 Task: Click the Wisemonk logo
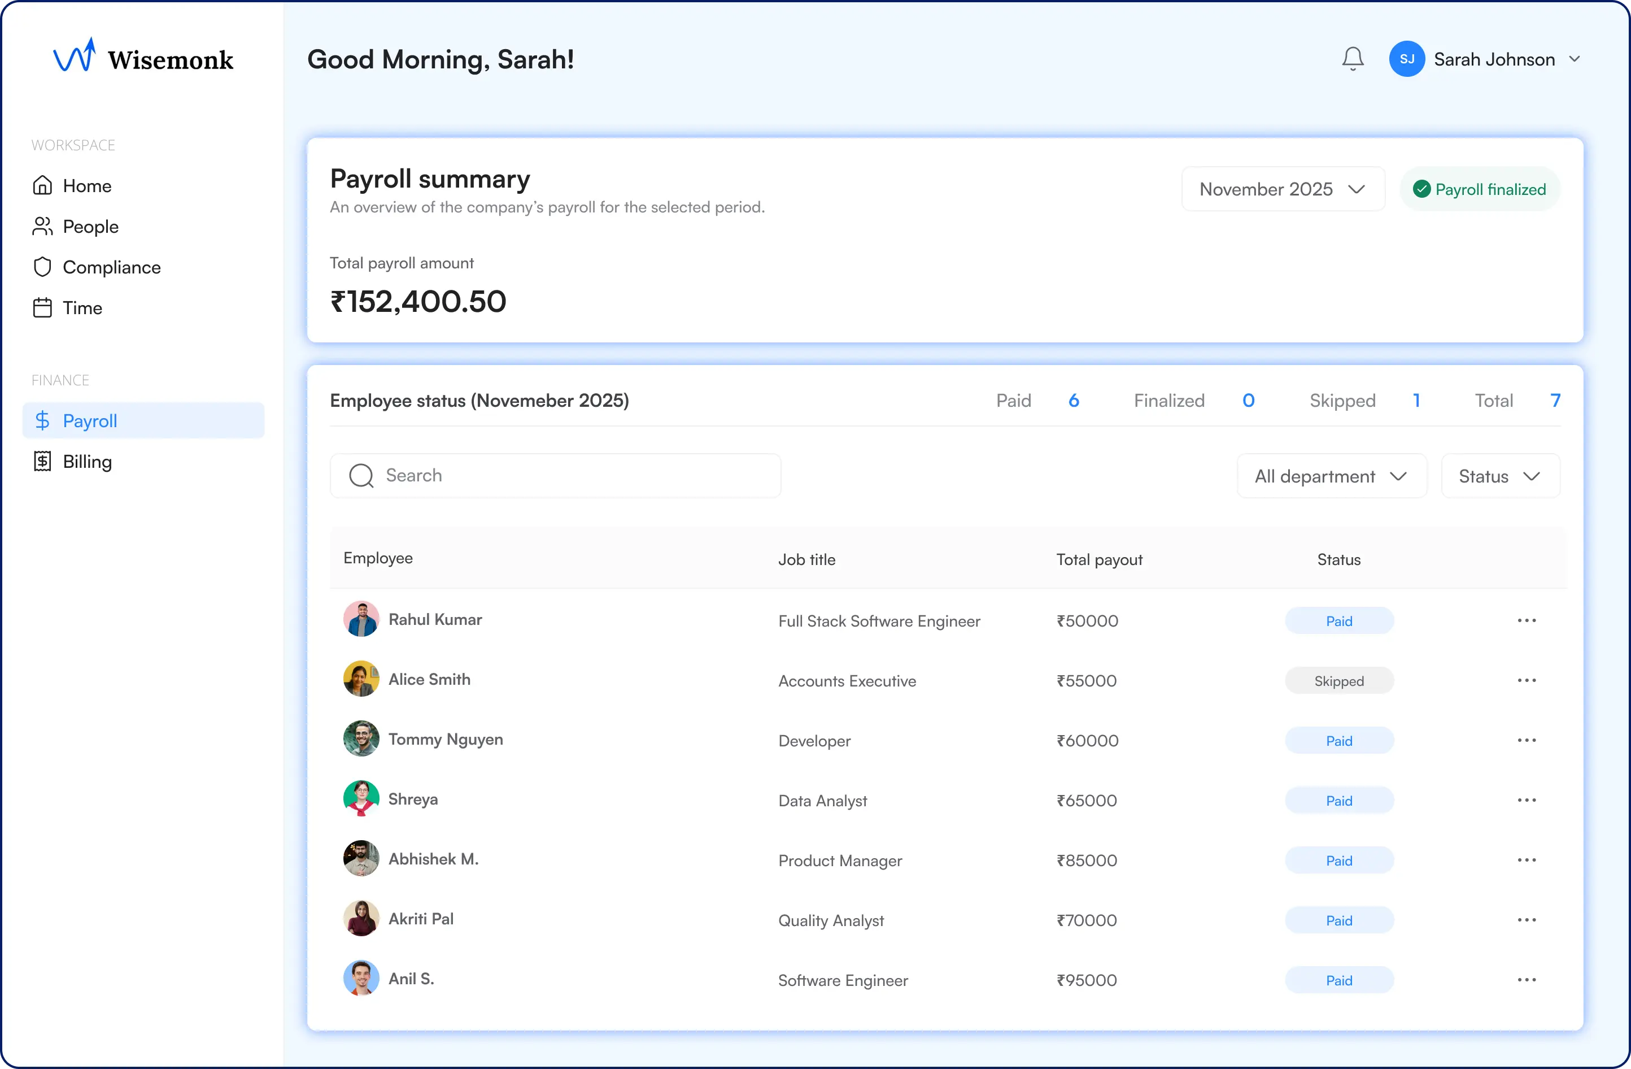(x=143, y=58)
